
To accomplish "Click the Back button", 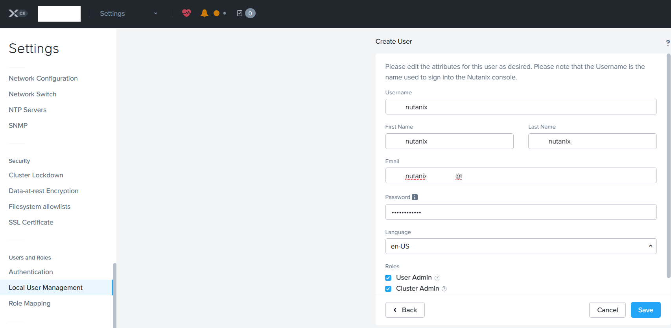I will [x=405, y=310].
